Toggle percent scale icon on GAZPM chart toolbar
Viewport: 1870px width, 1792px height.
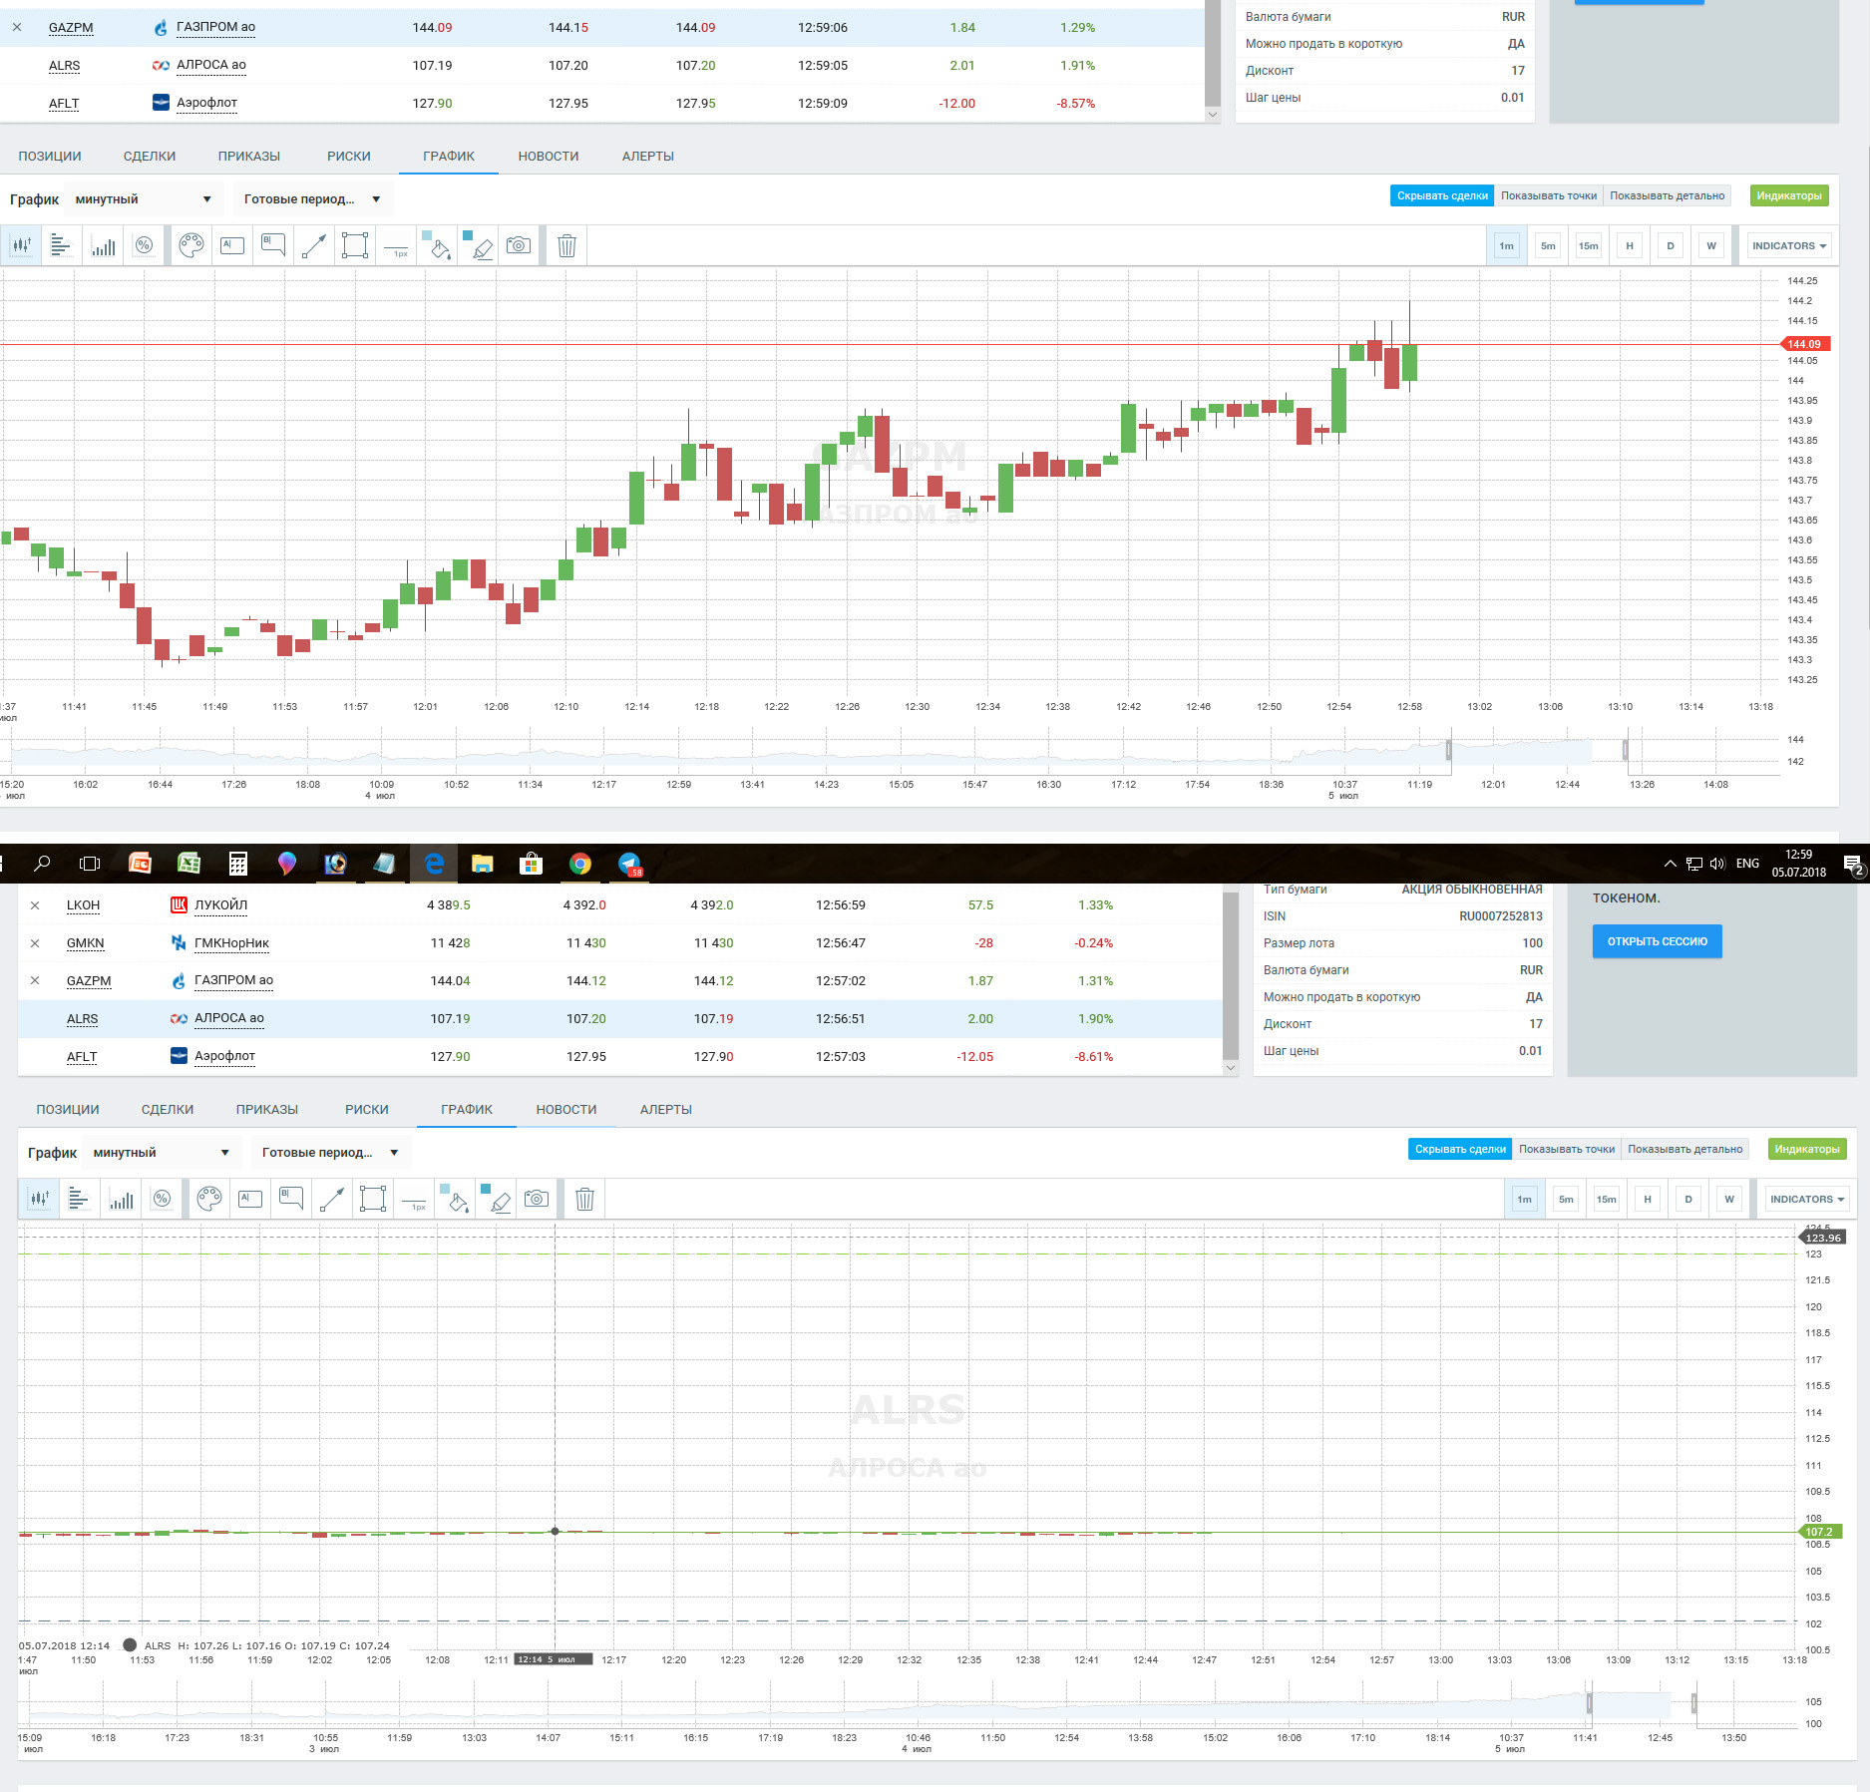coord(144,245)
